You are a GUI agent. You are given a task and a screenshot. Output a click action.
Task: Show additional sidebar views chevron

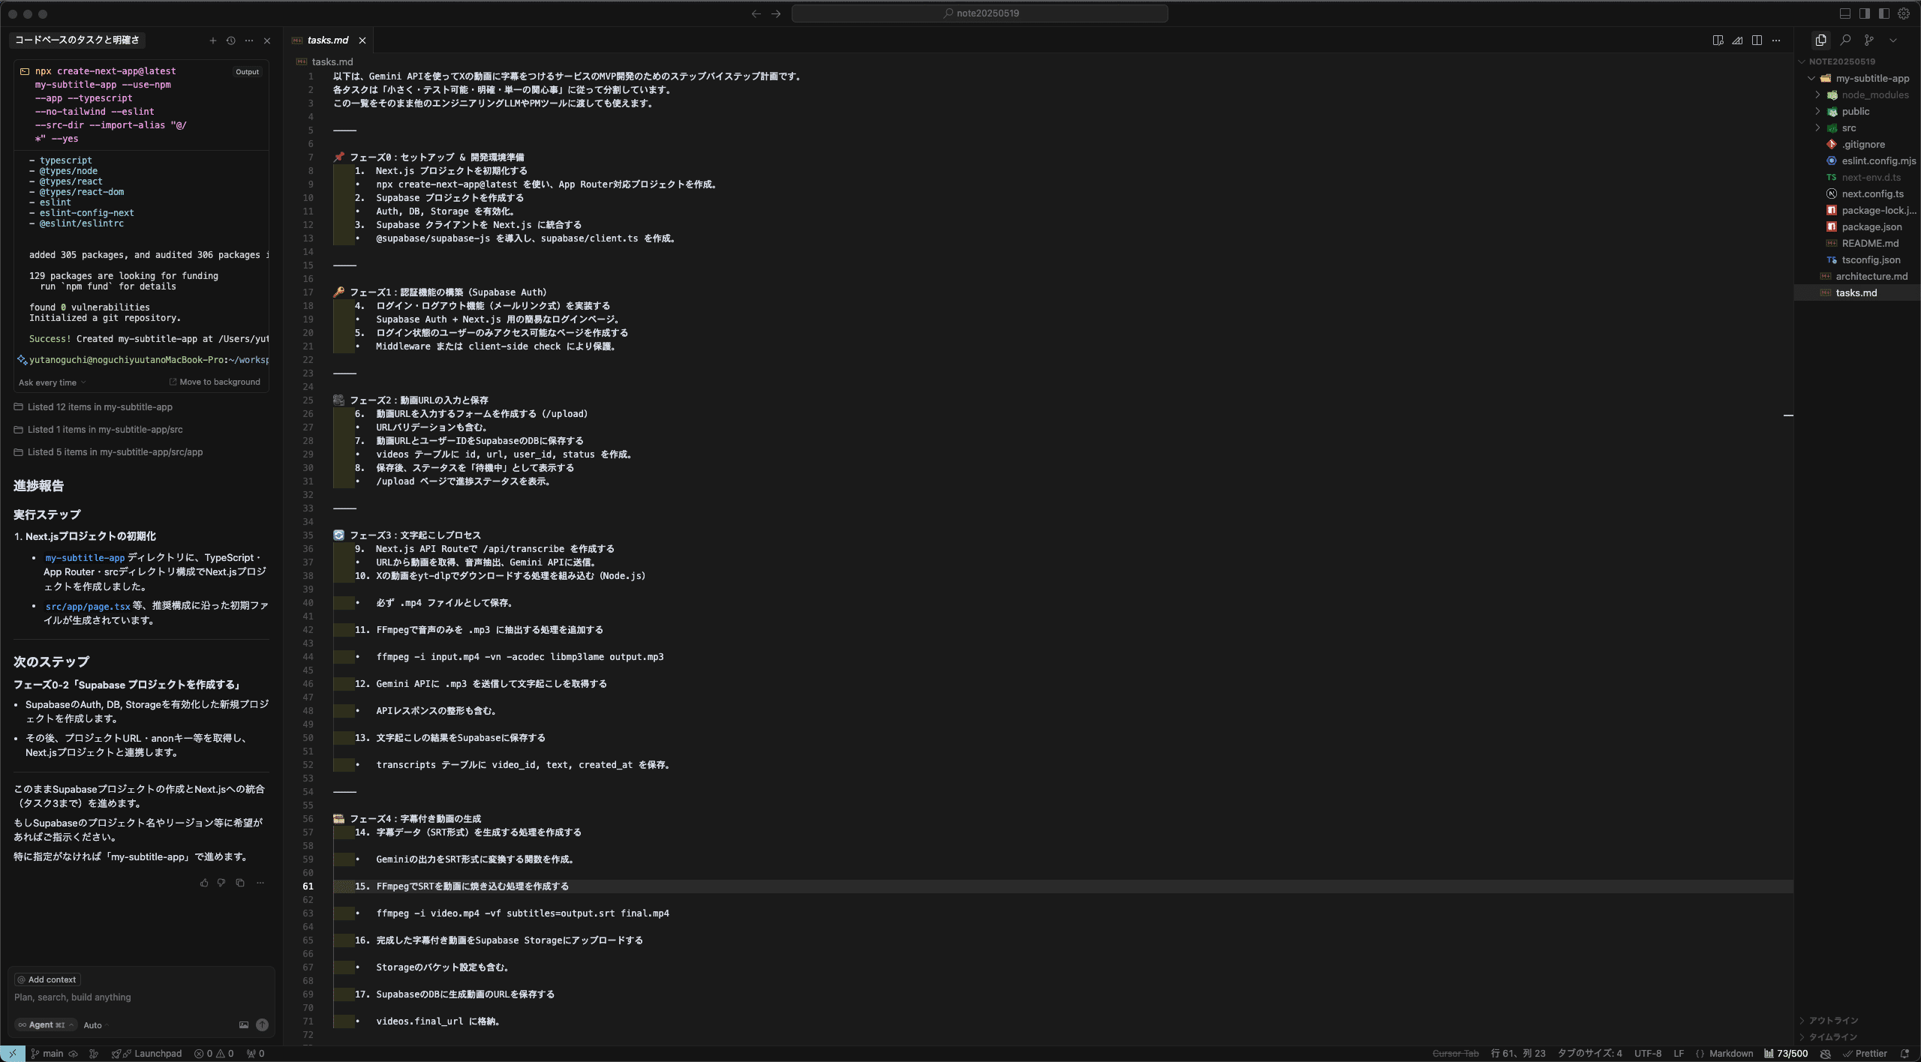click(x=1893, y=40)
